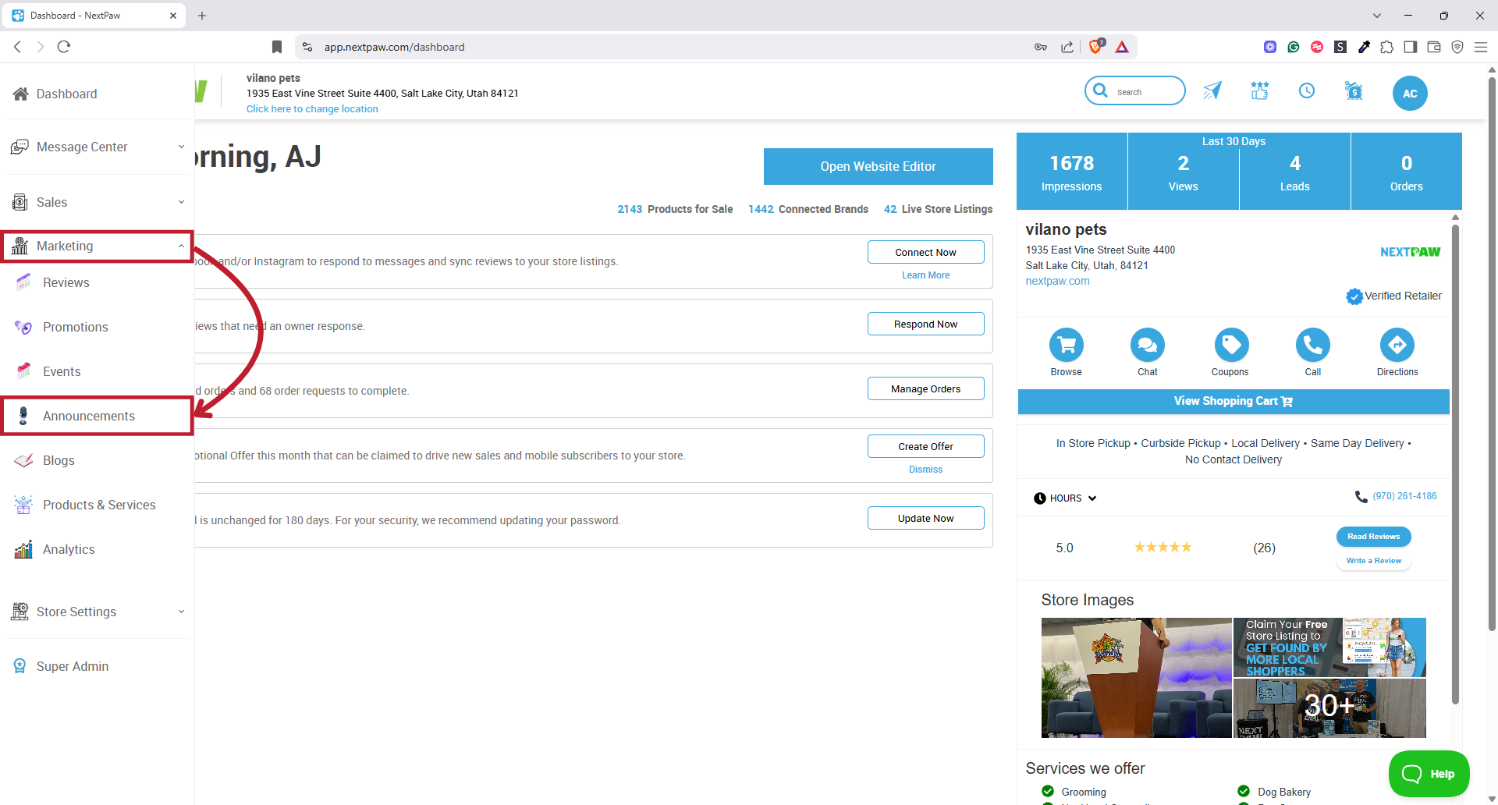Call the (970) 261-4186 phone link

tap(1404, 496)
